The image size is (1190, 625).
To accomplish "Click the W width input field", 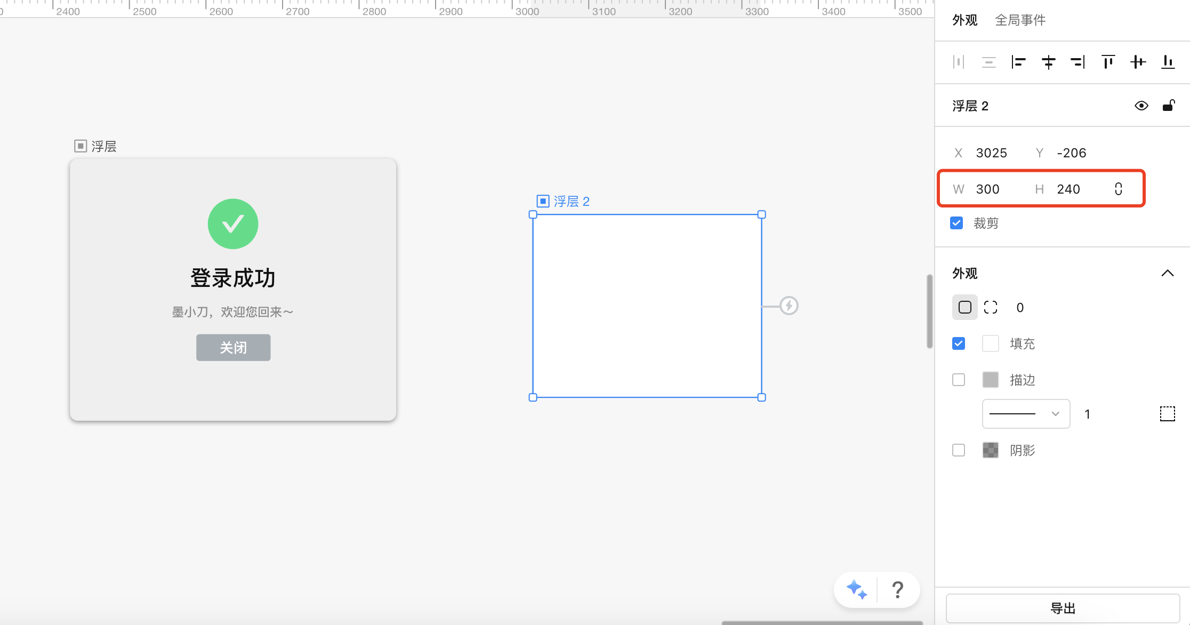I will point(987,189).
